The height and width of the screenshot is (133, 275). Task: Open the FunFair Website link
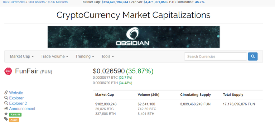pos(16,93)
